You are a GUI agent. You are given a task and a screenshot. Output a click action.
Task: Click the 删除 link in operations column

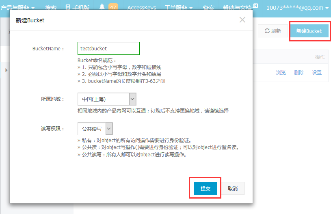(299, 73)
